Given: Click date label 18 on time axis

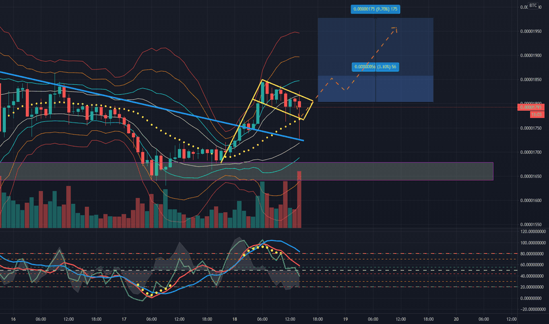Looking at the screenshot, I should [234, 319].
